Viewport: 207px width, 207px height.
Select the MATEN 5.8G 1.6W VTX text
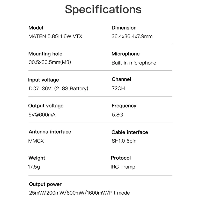click(55, 36)
